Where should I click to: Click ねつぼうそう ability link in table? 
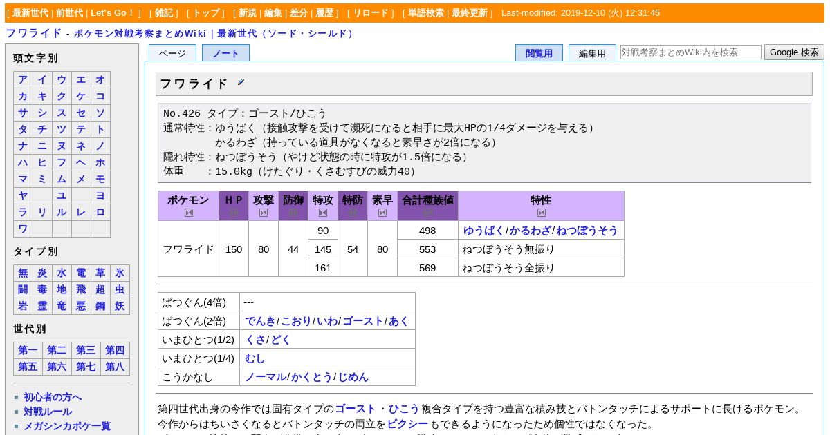click(587, 231)
